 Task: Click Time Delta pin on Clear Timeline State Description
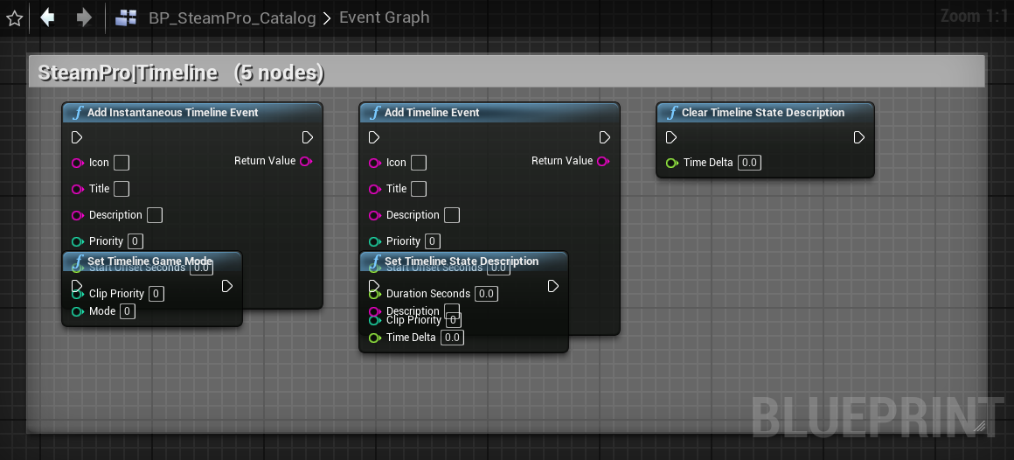click(x=672, y=163)
